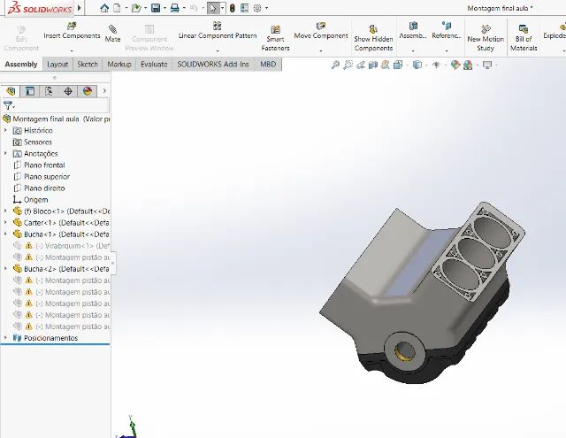Open the View Settings monitor icon

click(x=487, y=65)
